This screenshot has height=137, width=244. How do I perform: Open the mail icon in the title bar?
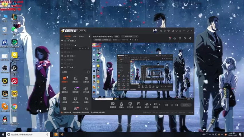(165, 31)
